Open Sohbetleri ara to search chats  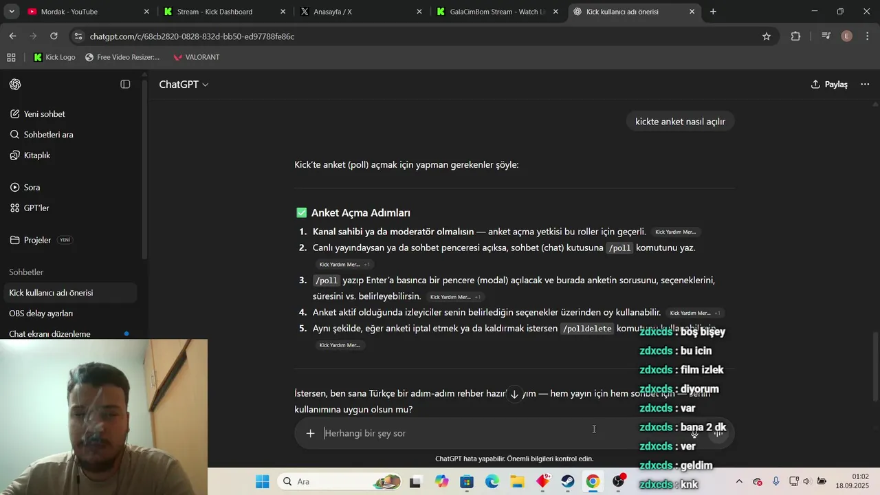(48, 135)
